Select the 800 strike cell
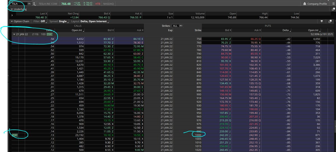This screenshot has height=152, width=336. [199, 57]
